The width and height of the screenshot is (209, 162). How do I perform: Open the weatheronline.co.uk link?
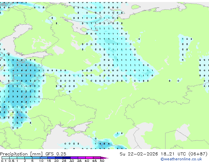[x=181, y=159]
